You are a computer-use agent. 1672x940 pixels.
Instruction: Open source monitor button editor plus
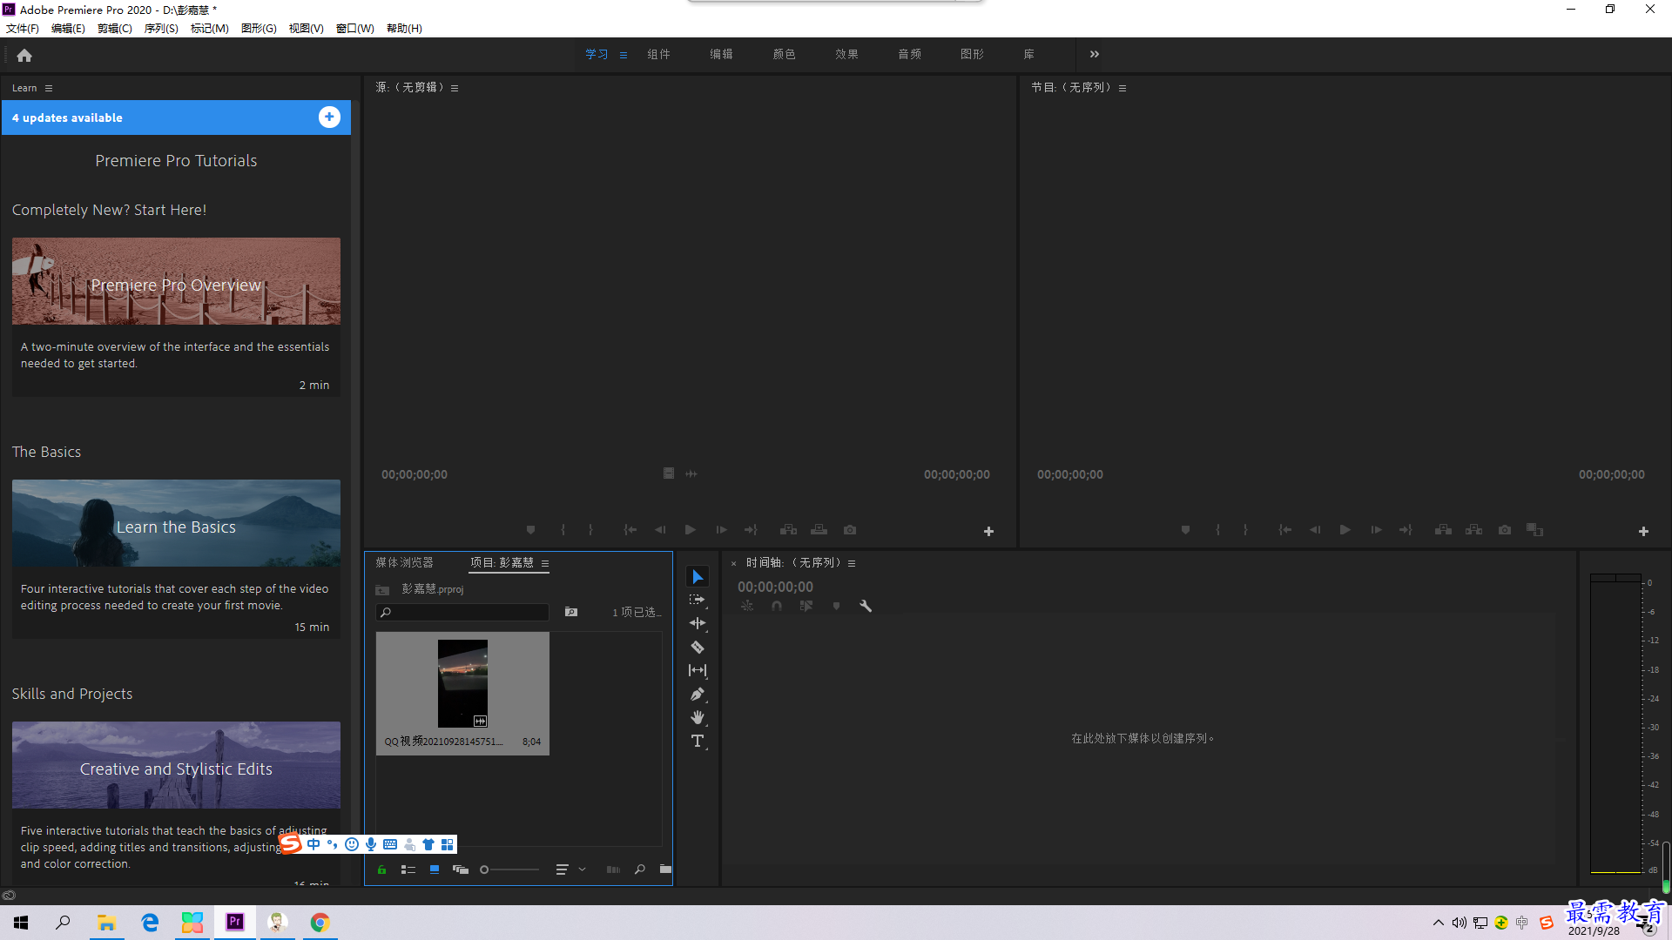pos(988,531)
